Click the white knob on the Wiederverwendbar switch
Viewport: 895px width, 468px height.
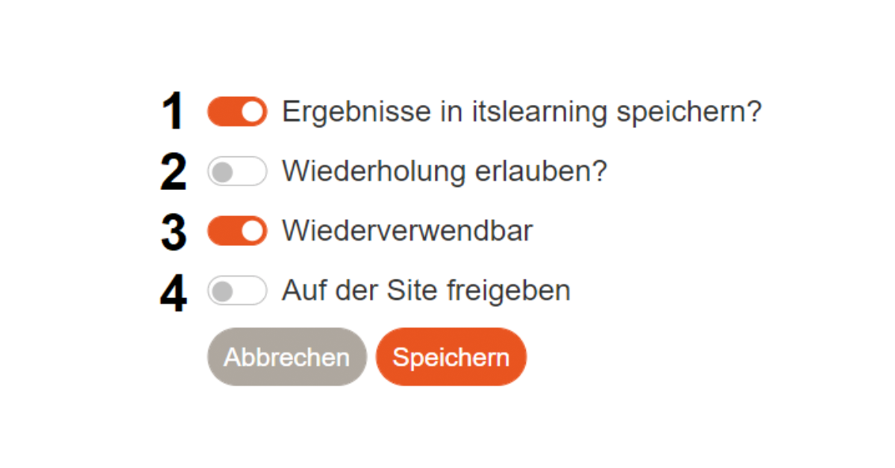click(253, 231)
